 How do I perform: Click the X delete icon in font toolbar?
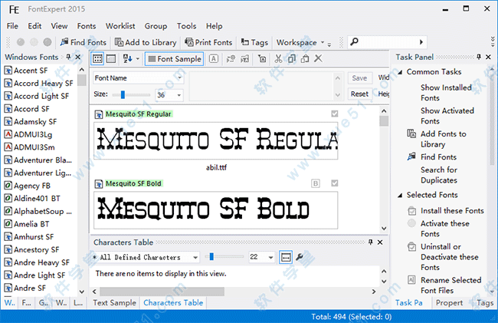pos(318,58)
